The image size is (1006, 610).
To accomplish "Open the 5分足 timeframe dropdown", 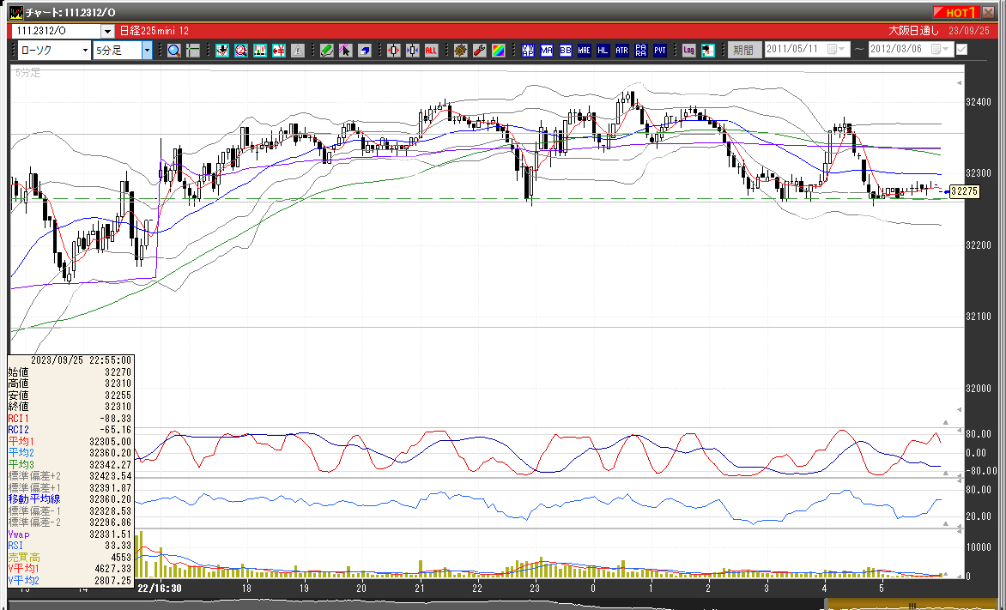I will pyautogui.click(x=148, y=50).
